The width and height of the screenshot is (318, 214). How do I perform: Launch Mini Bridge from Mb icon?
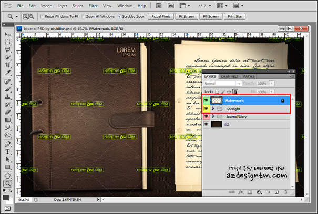pos(171,6)
